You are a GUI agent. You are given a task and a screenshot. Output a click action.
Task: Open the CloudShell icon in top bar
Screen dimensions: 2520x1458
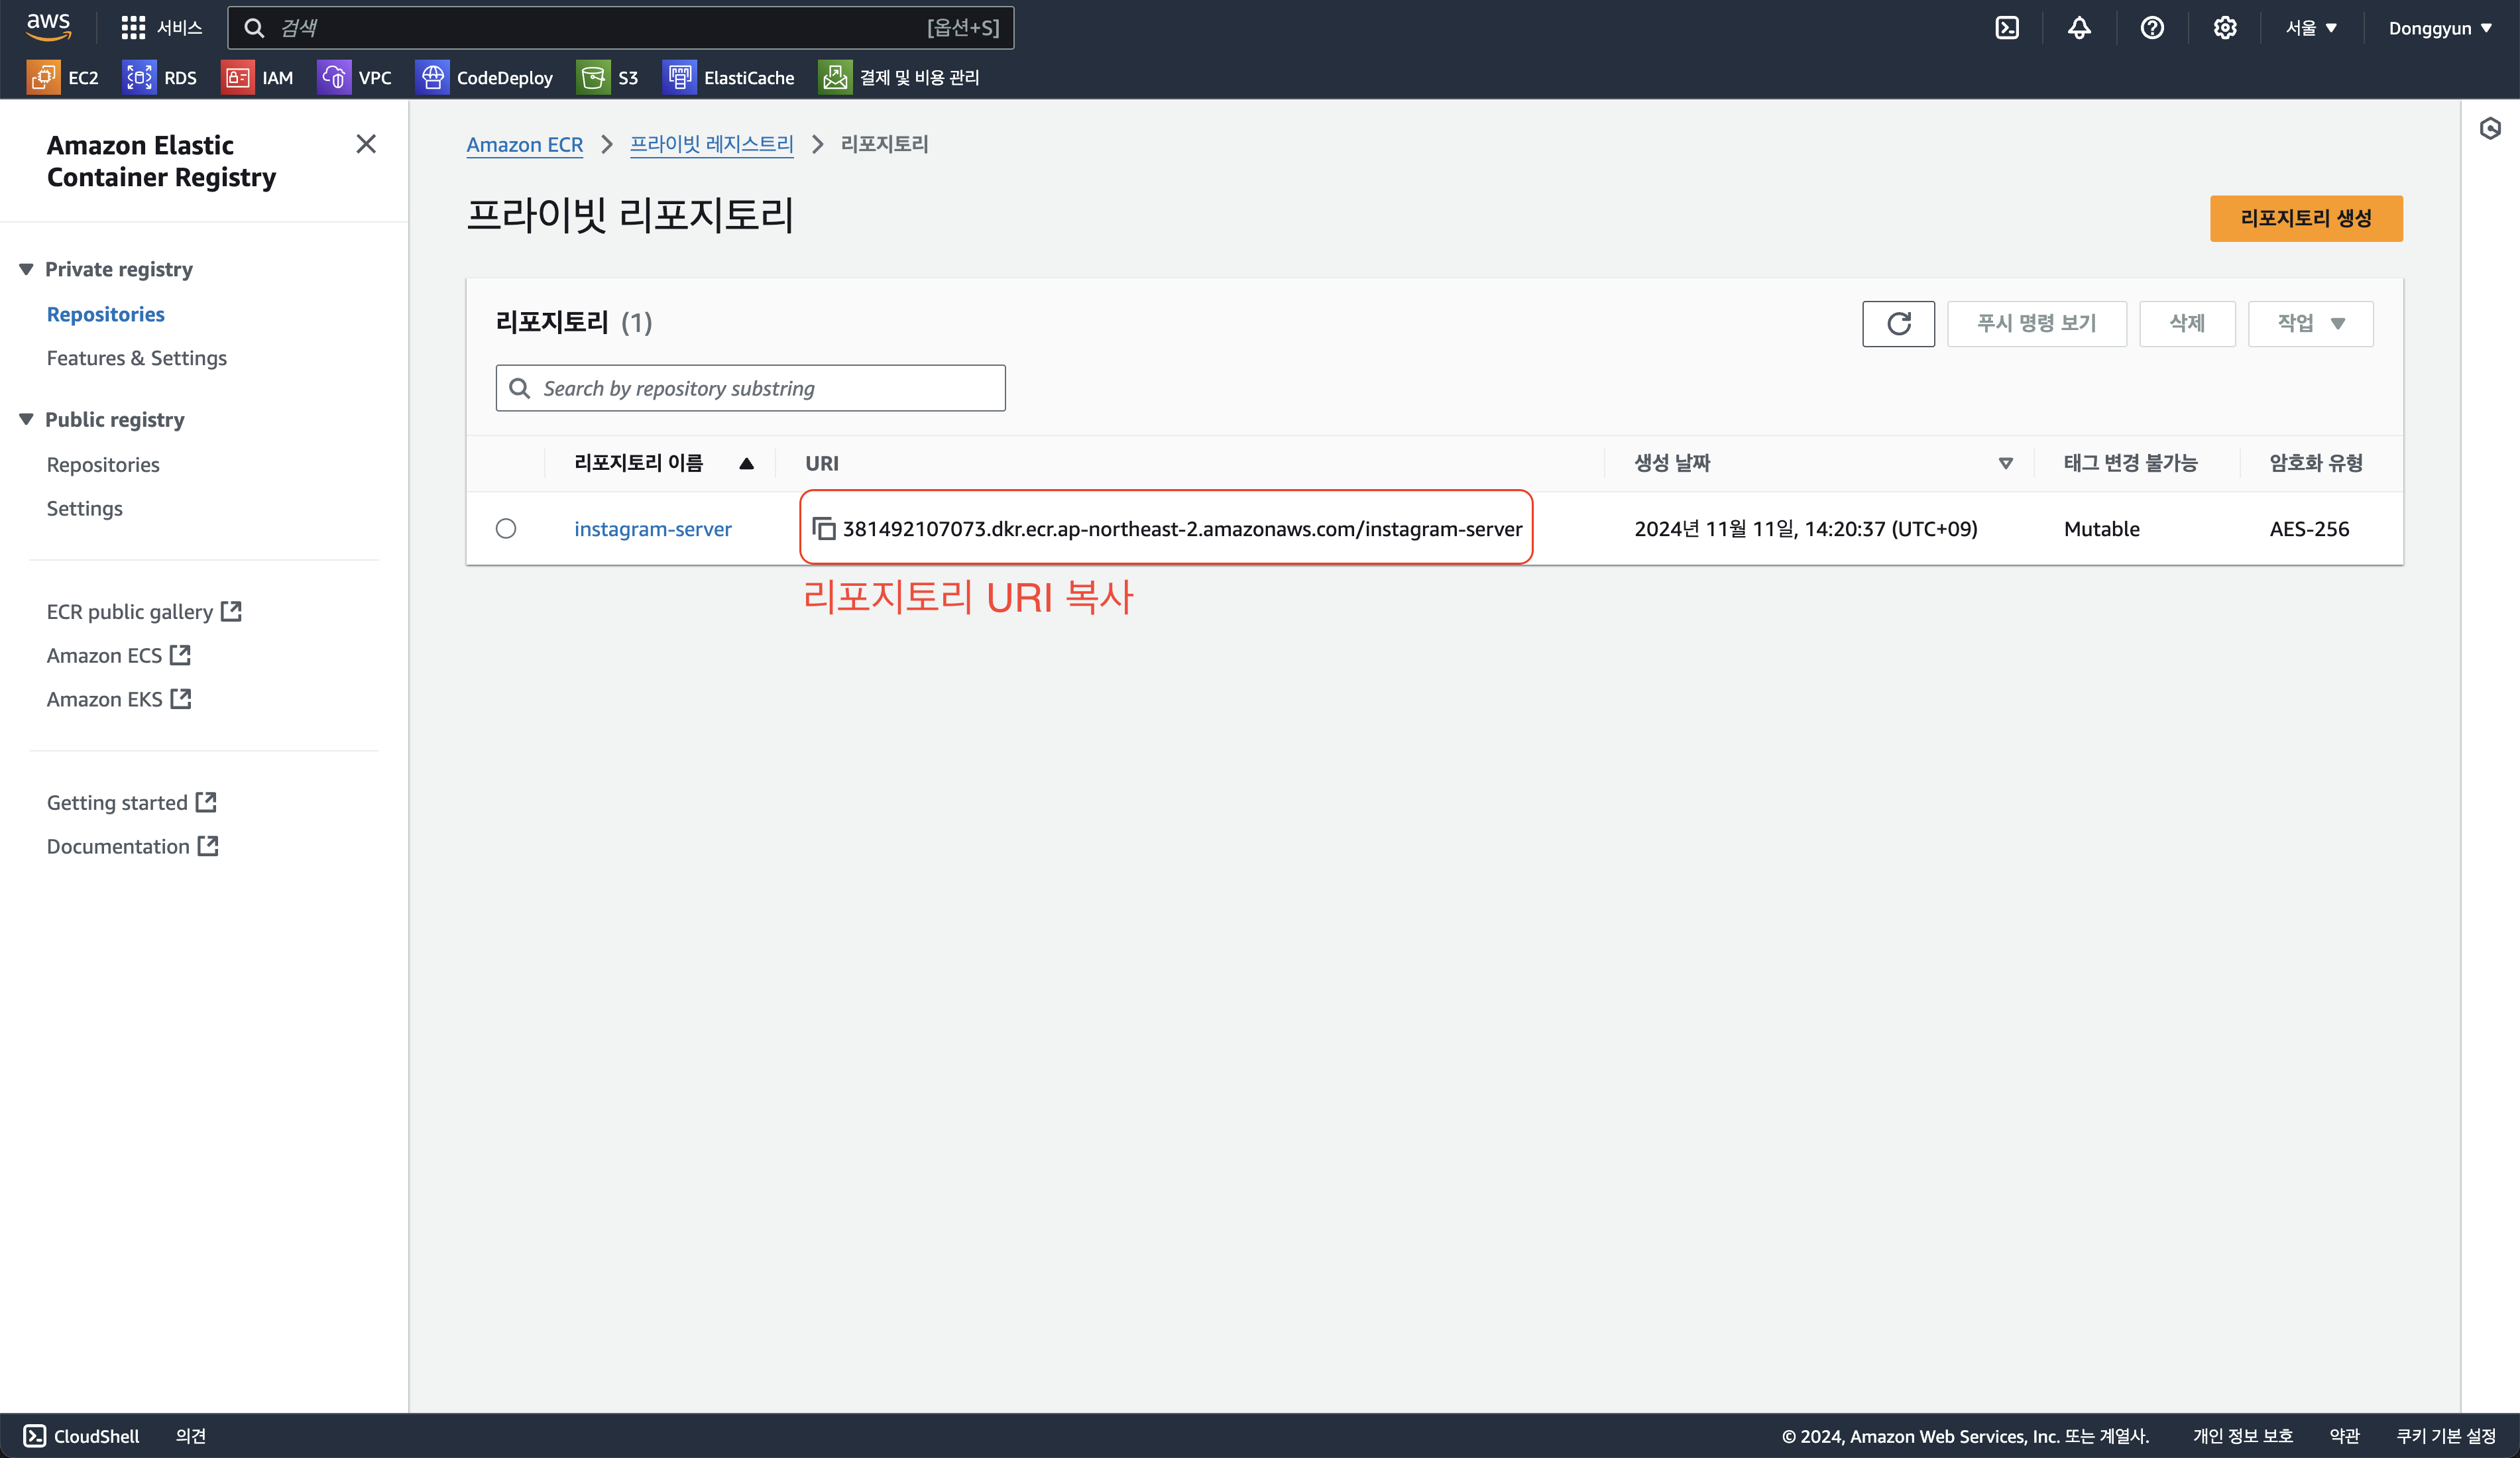pyautogui.click(x=2006, y=28)
